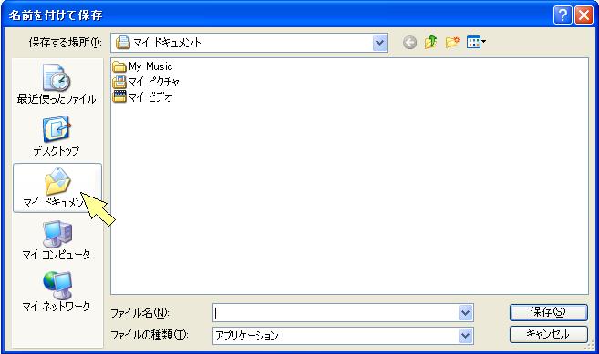Click the キャンセル button

pyautogui.click(x=549, y=334)
